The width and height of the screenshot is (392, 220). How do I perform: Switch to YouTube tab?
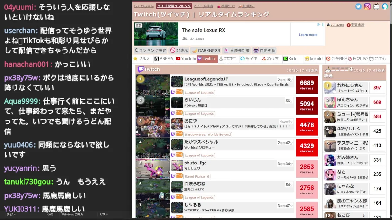coord(186,59)
